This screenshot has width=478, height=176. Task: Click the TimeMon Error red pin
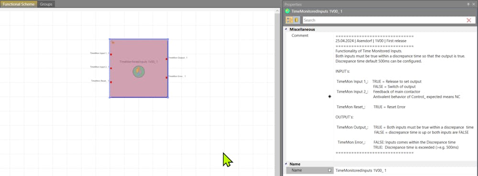pyautogui.click(x=167, y=77)
